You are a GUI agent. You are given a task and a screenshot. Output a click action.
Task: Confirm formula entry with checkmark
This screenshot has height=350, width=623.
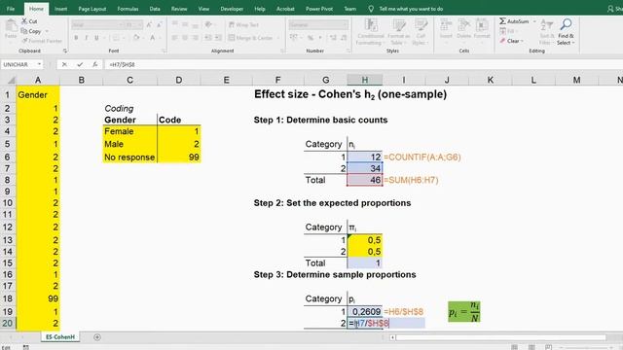point(80,64)
